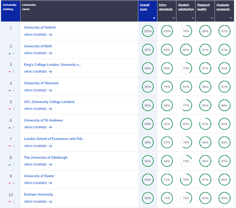
Task: Click Oxford's 76% student satisfaction circle
Action: (186, 31)
